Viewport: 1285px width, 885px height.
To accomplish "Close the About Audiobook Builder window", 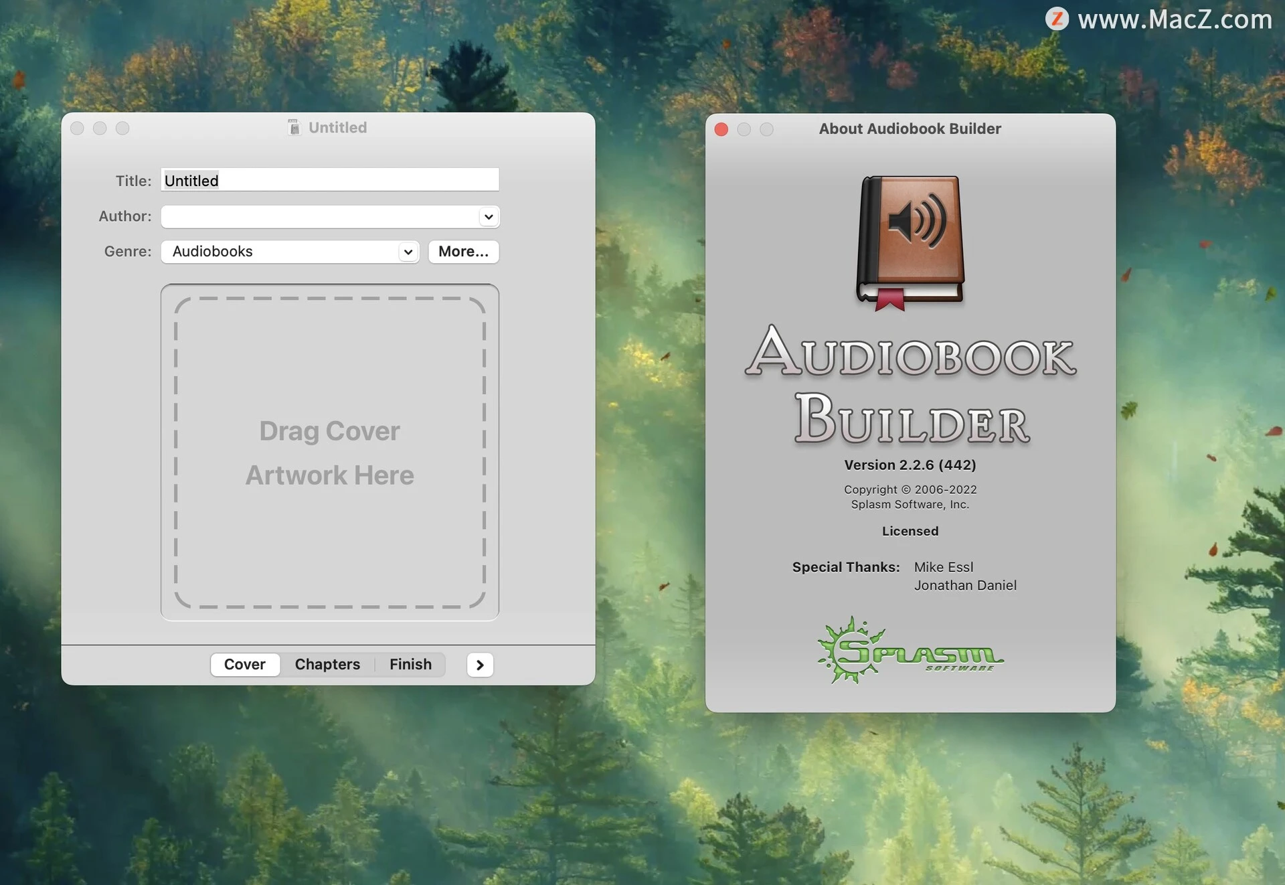I will tap(721, 129).
